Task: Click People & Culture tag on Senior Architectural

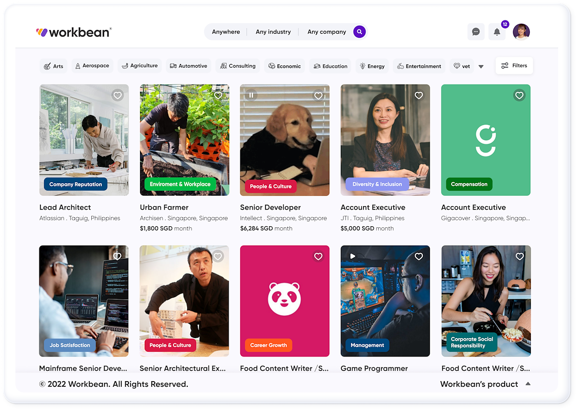Action: [170, 345]
